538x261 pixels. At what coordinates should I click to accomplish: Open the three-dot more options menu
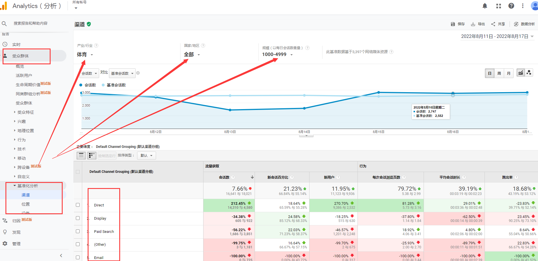pyautogui.click(x=523, y=6)
